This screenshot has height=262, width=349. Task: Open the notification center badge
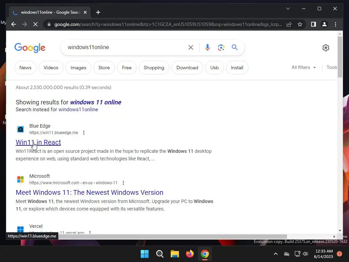tap(339, 254)
